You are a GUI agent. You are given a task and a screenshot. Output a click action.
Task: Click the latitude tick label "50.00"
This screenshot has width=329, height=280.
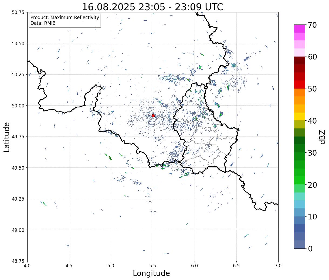[x=18, y=106]
